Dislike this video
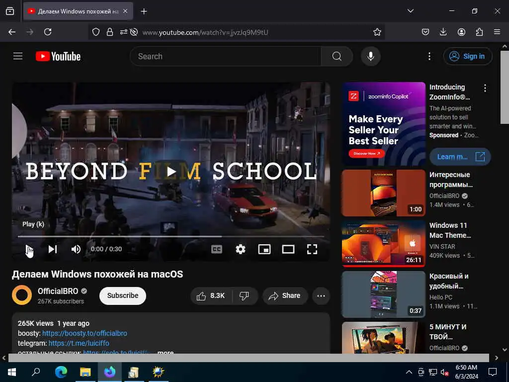This screenshot has height=382, width=509. [x=244, y=295]
